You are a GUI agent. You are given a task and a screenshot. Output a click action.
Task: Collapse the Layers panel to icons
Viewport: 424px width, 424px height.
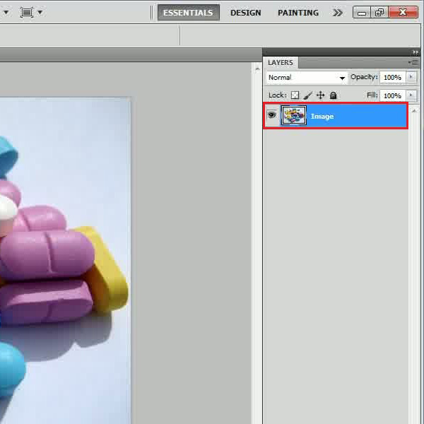pyautogui.click(x=416, y=52)
